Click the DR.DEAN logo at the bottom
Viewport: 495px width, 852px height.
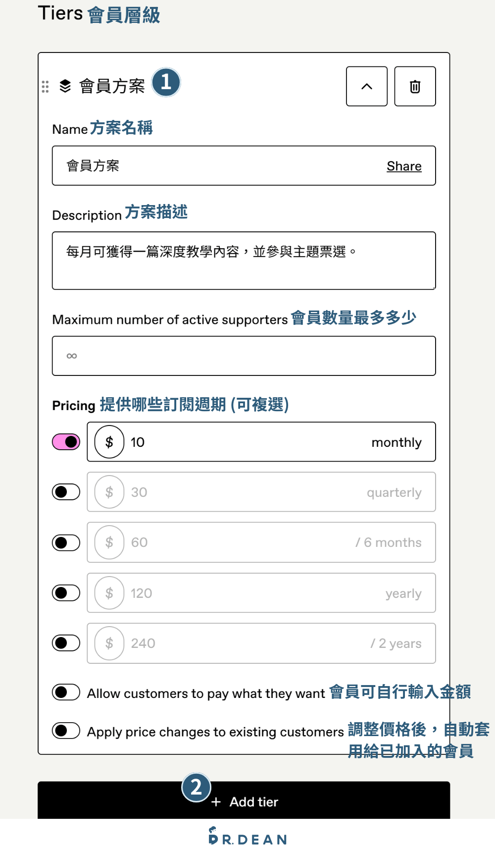(247, 838)
